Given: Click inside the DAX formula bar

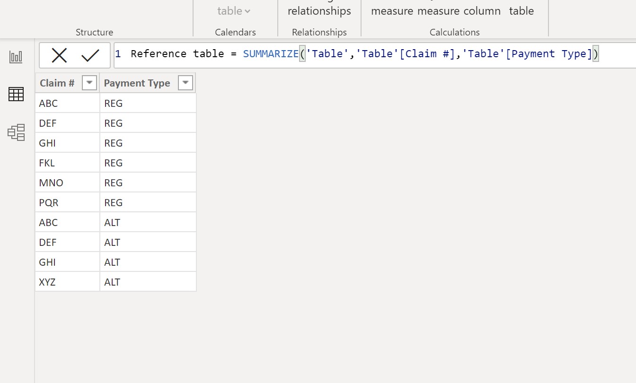Looking at the screenshot, I should [375, 54].
